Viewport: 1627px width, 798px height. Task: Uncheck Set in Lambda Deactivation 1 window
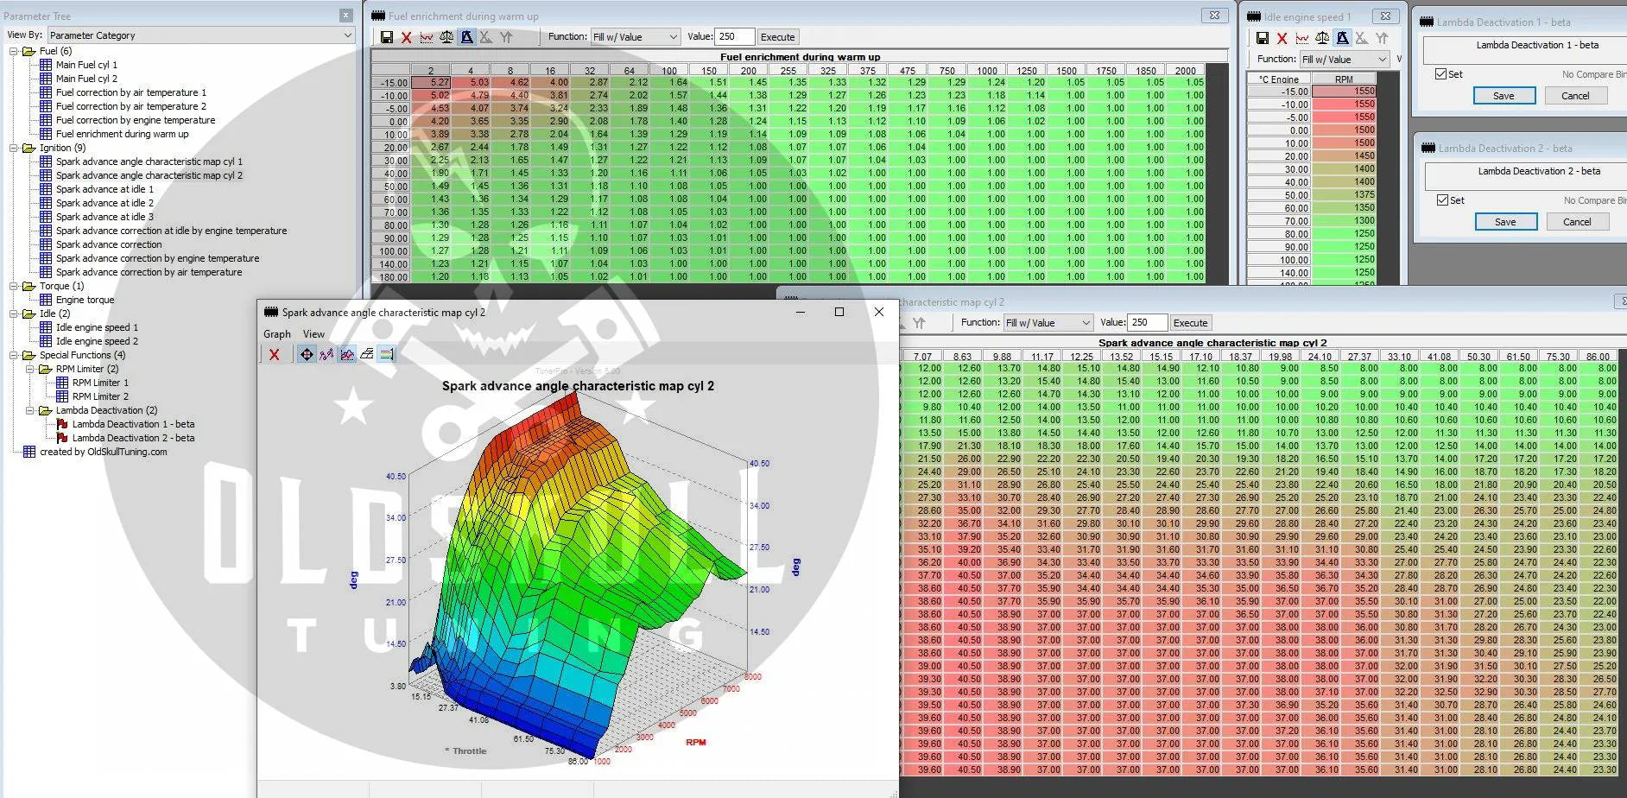(x=1440, y=74)
